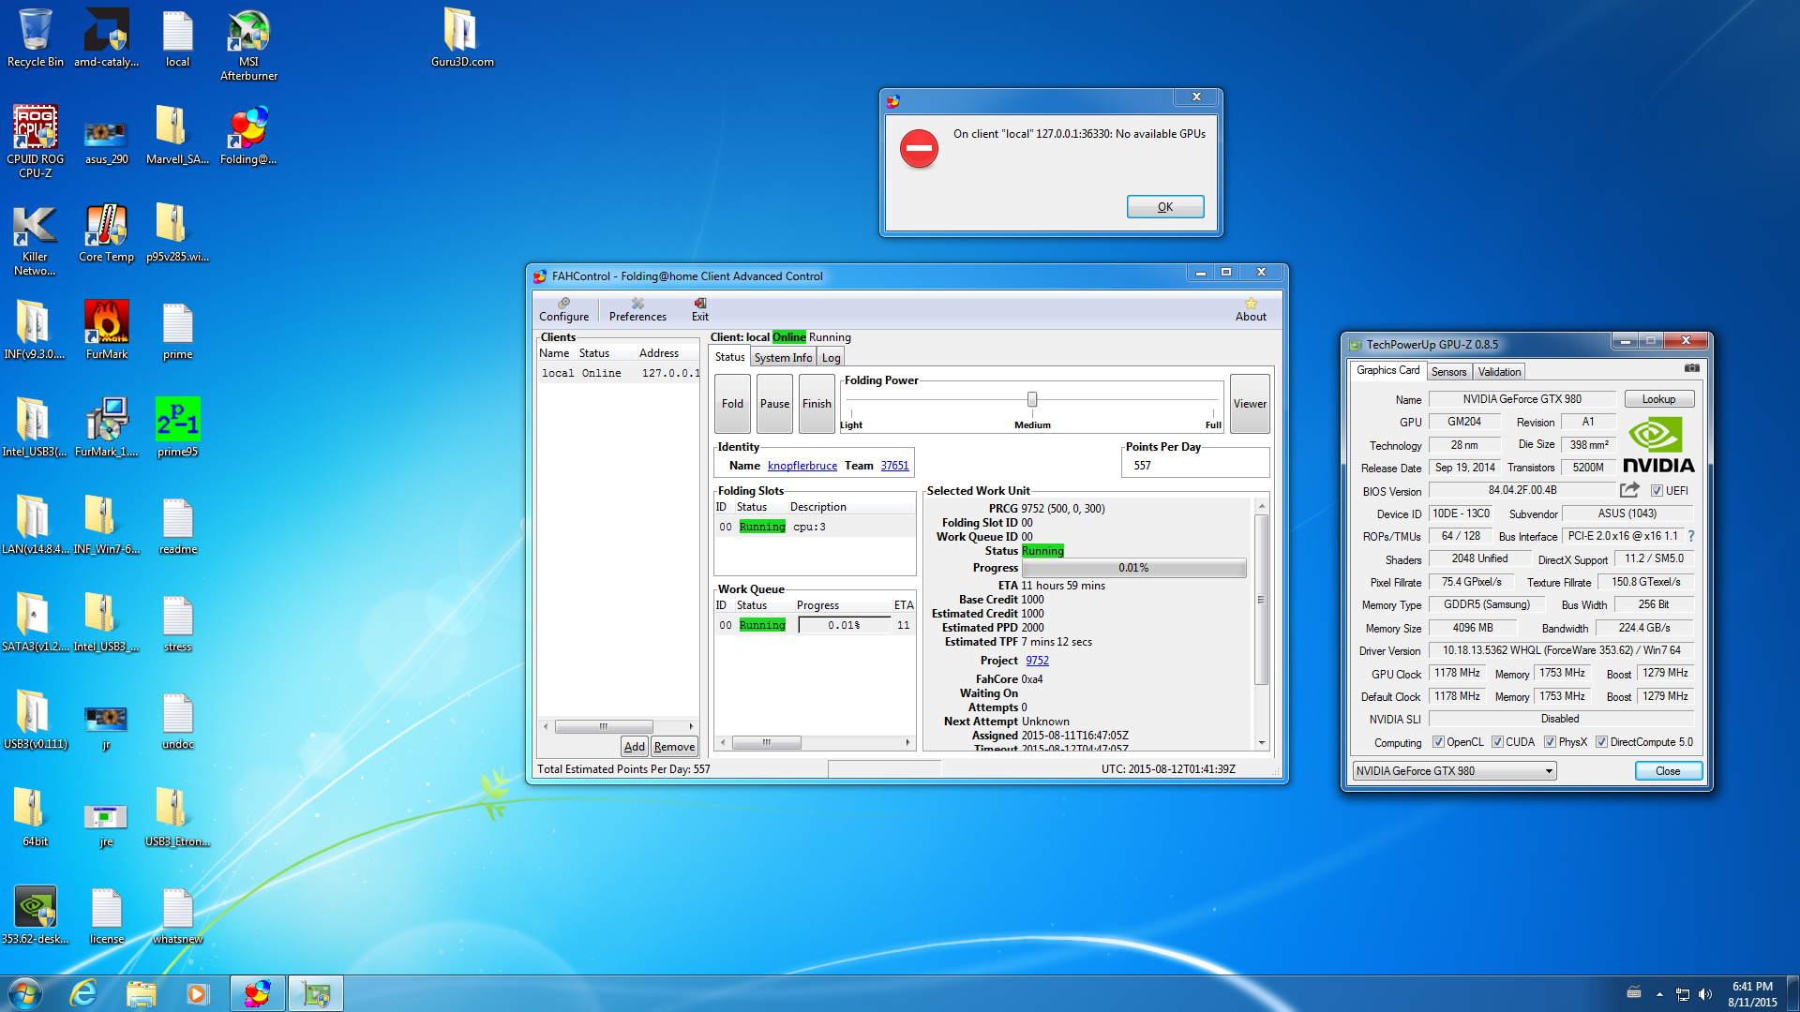Select folding slot 00 cpu:3 row
Screen dimensions: 1800x1012
(815, 527)
